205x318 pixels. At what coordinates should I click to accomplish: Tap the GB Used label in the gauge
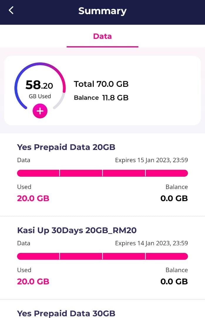pos(40,96)
